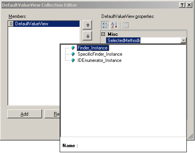Image resolution: width=195 pixels, height=153 pixels.
Task: Click the Name label in description pane
Action: click(70, 146)
